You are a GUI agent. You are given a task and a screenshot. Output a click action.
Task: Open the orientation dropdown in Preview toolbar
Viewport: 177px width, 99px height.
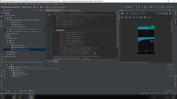point(128,13)
